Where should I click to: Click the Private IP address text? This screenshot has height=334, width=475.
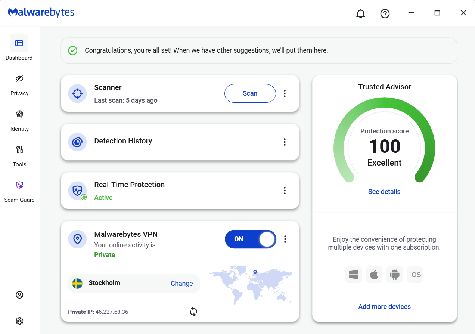[98, 312]
